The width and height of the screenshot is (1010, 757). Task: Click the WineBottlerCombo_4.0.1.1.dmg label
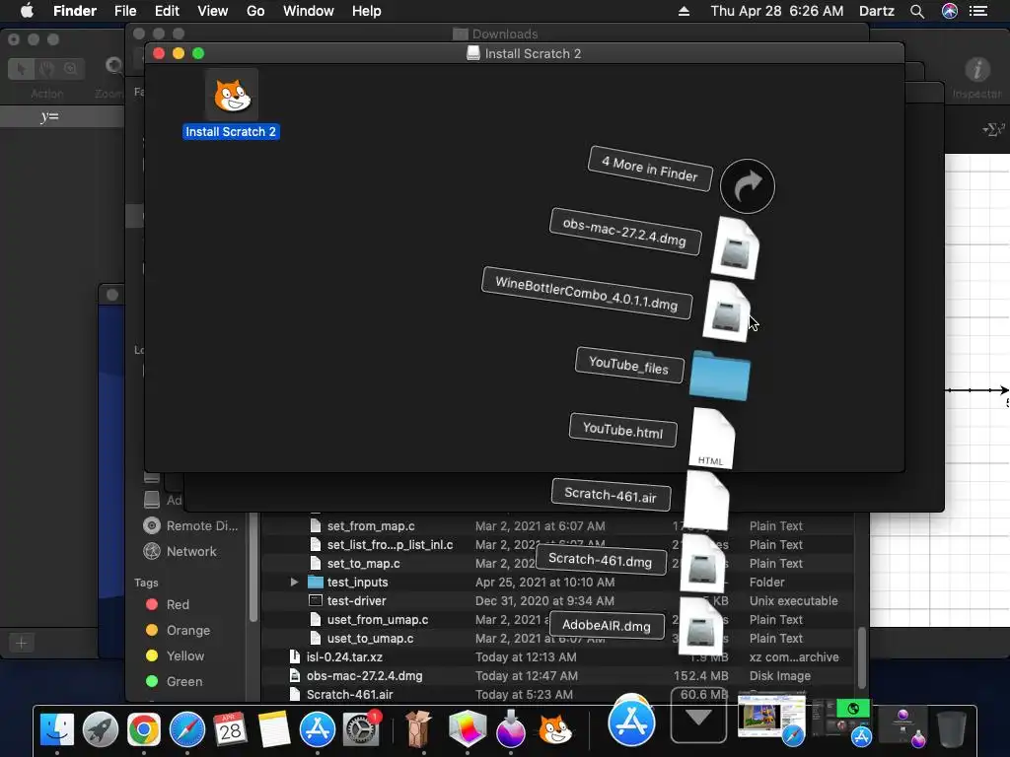(x=587, y=293)
